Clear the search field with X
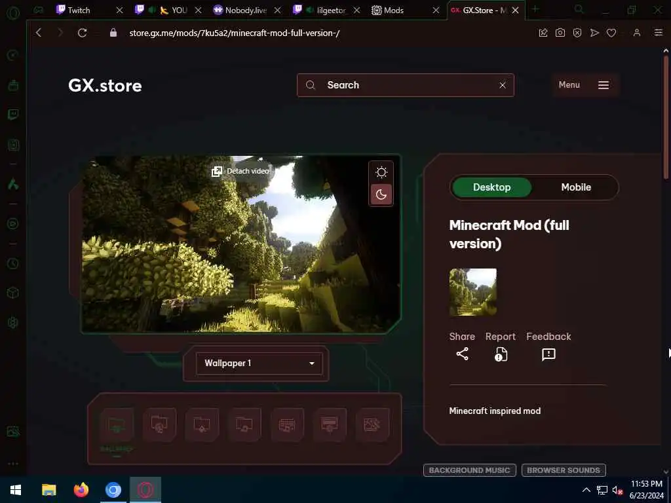 pyautogui.click(x=503, y=85)
